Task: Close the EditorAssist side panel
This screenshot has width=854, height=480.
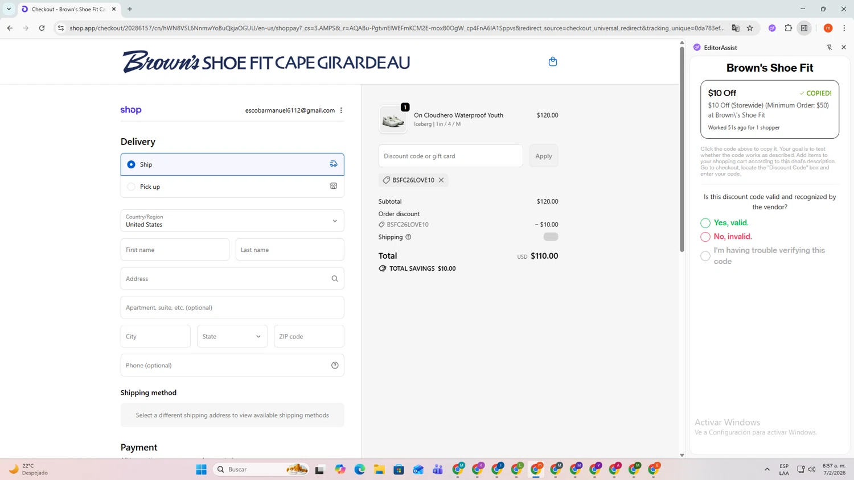Action: (844, 47)
